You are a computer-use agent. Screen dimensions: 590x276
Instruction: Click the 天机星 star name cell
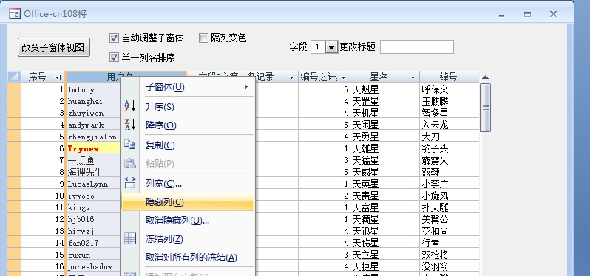[x=385, y=113]
